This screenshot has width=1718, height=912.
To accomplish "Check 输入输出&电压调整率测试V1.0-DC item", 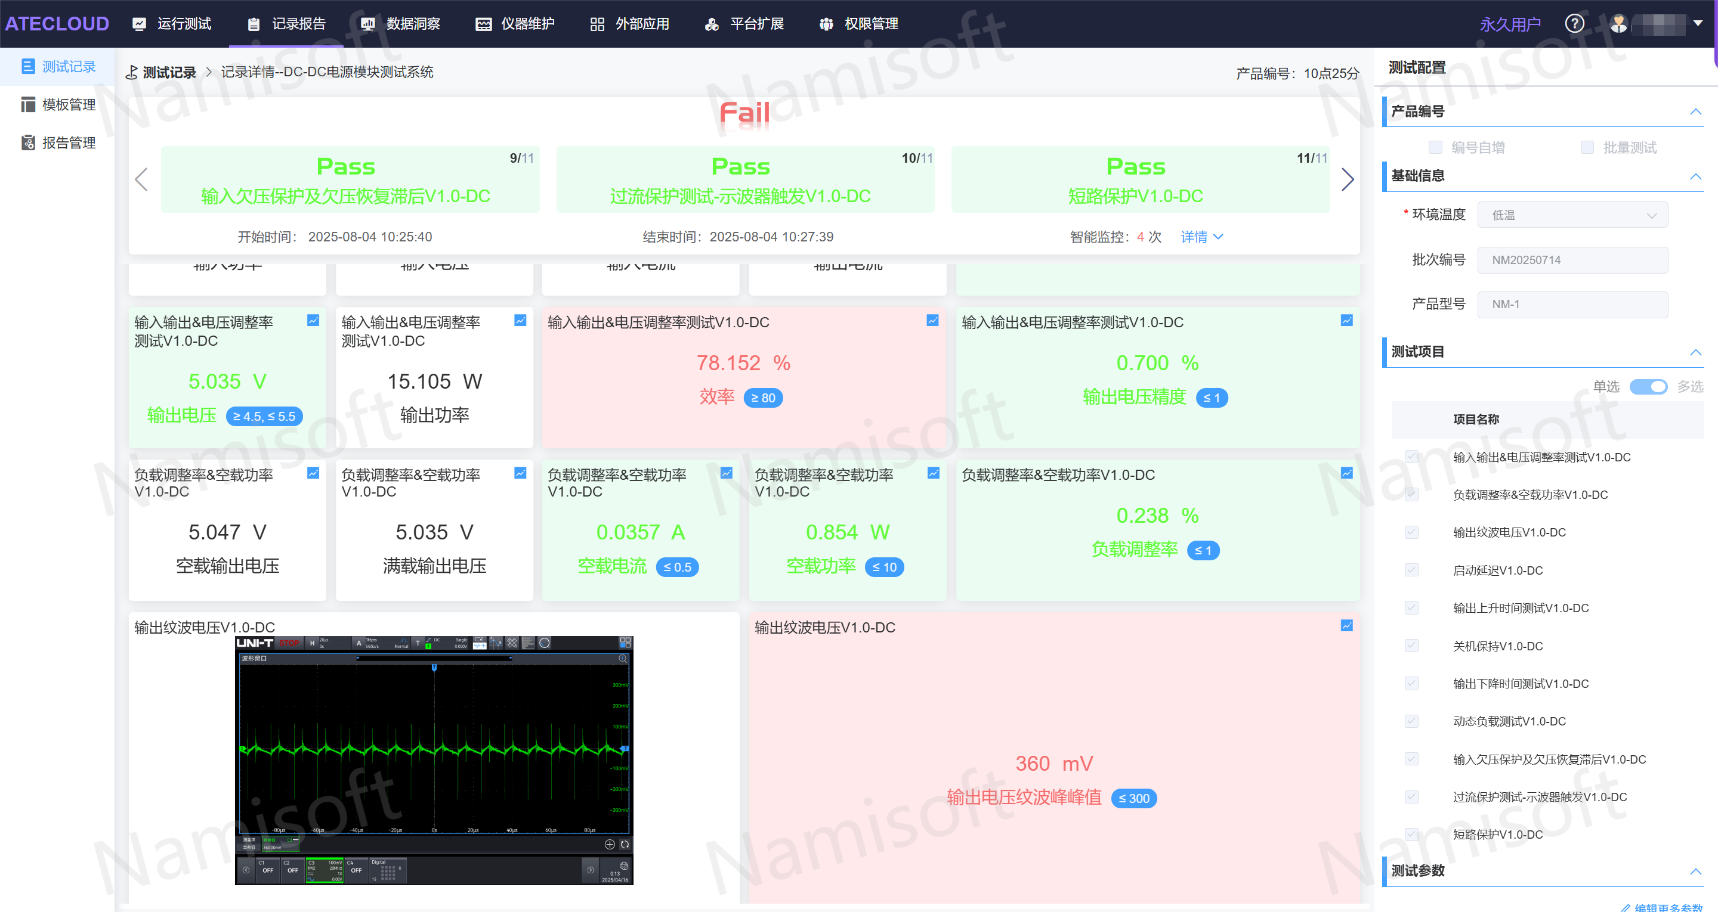I will (x=1411, y=457).
